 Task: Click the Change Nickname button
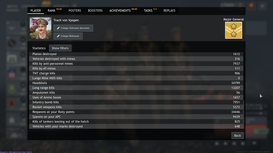pos(68,36)
